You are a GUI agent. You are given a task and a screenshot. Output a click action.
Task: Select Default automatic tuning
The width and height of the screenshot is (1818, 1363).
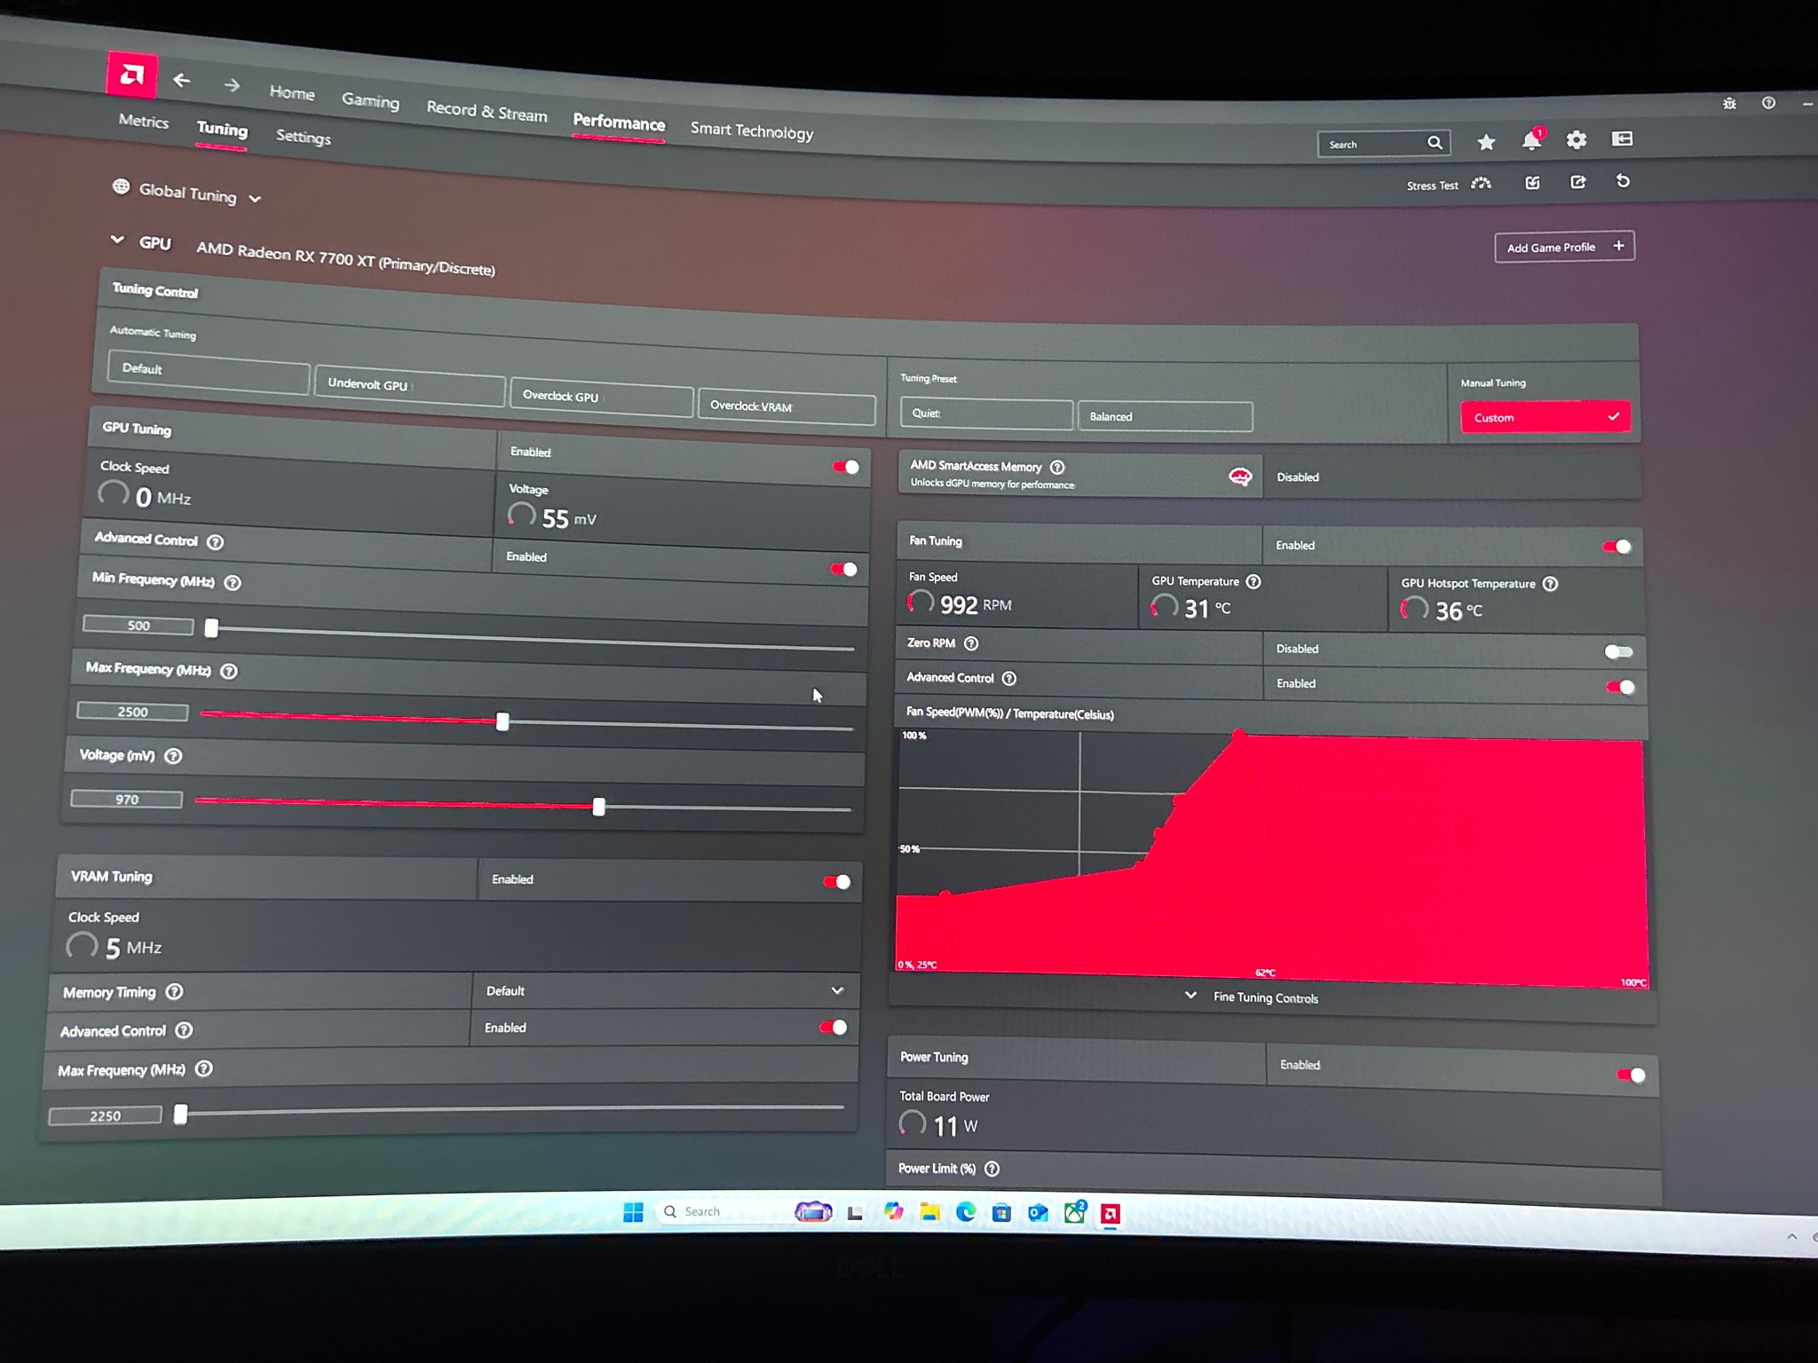[209, 372]
